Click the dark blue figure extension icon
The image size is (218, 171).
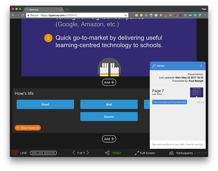pyautogui.click(x=180, y=15)
